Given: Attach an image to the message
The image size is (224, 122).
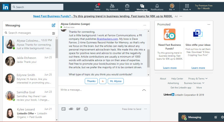Looking at the screenshot, I should click(63, 109).
